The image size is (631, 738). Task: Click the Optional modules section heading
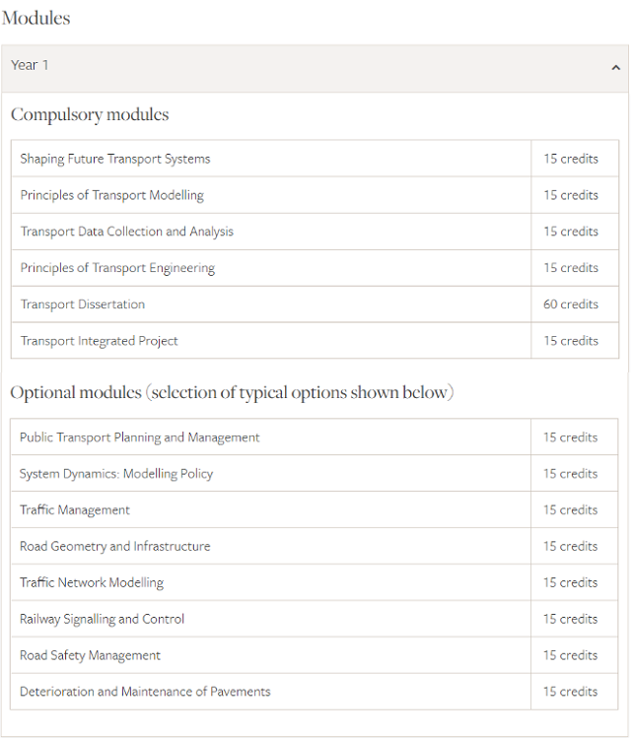(232, 392)
